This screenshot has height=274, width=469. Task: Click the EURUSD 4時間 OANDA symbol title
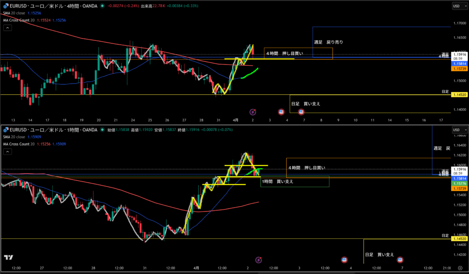[53, 5]
